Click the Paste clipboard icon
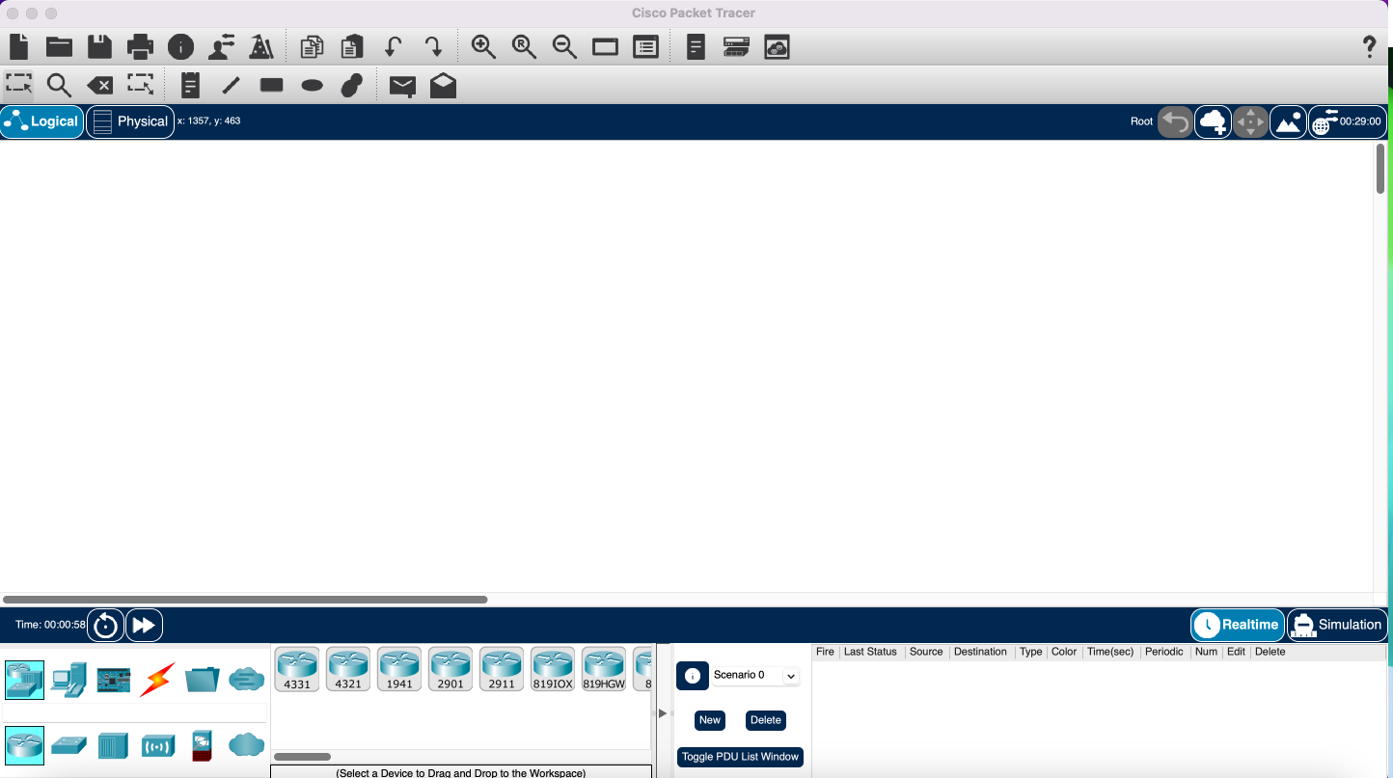This screenshot has width=1393, height=778. click(352, 46)
